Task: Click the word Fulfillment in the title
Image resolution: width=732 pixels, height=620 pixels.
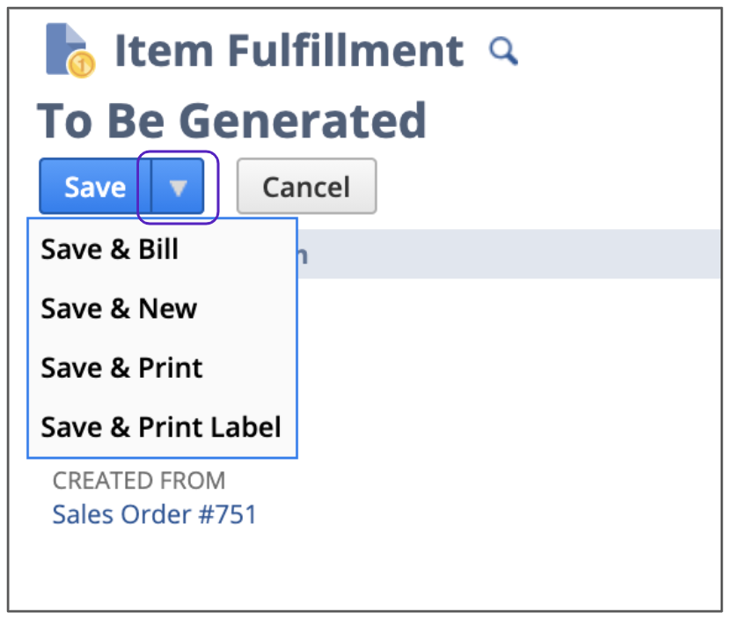Action: [345, 51]
